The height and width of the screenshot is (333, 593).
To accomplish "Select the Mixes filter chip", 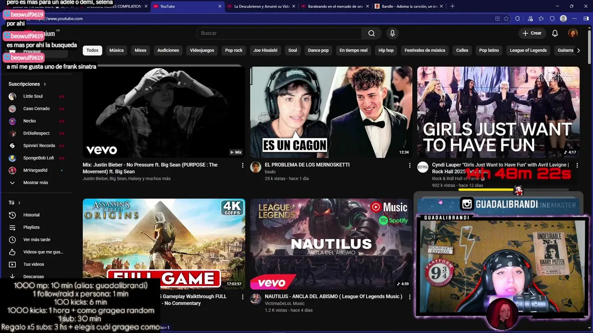I will pyautogui.click(x=140, y=50).
